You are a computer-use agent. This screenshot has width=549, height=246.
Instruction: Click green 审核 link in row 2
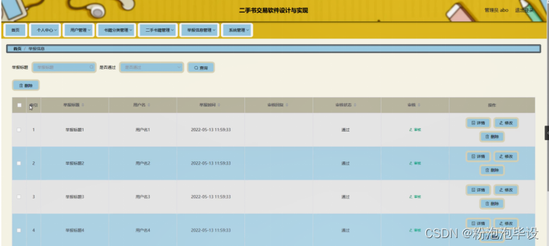tap(415, 163)
